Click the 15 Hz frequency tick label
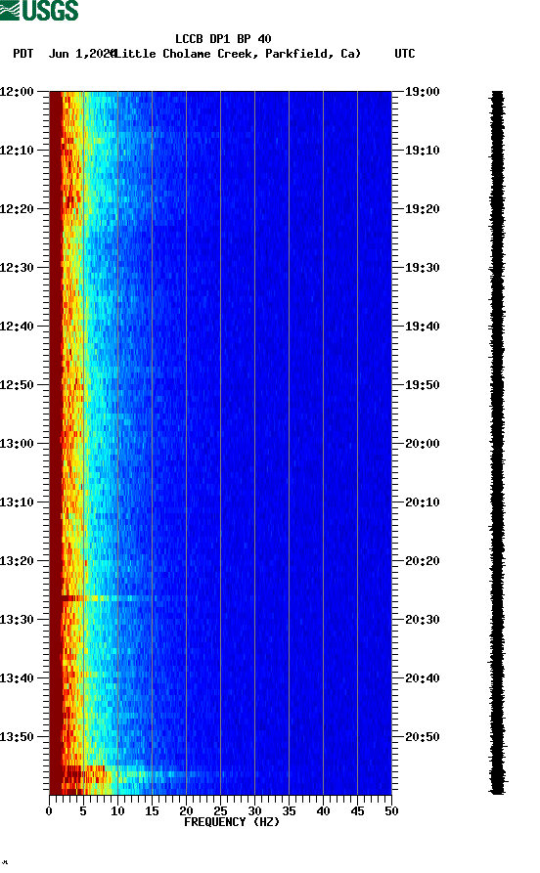540x873 pixels. [152, 811]
